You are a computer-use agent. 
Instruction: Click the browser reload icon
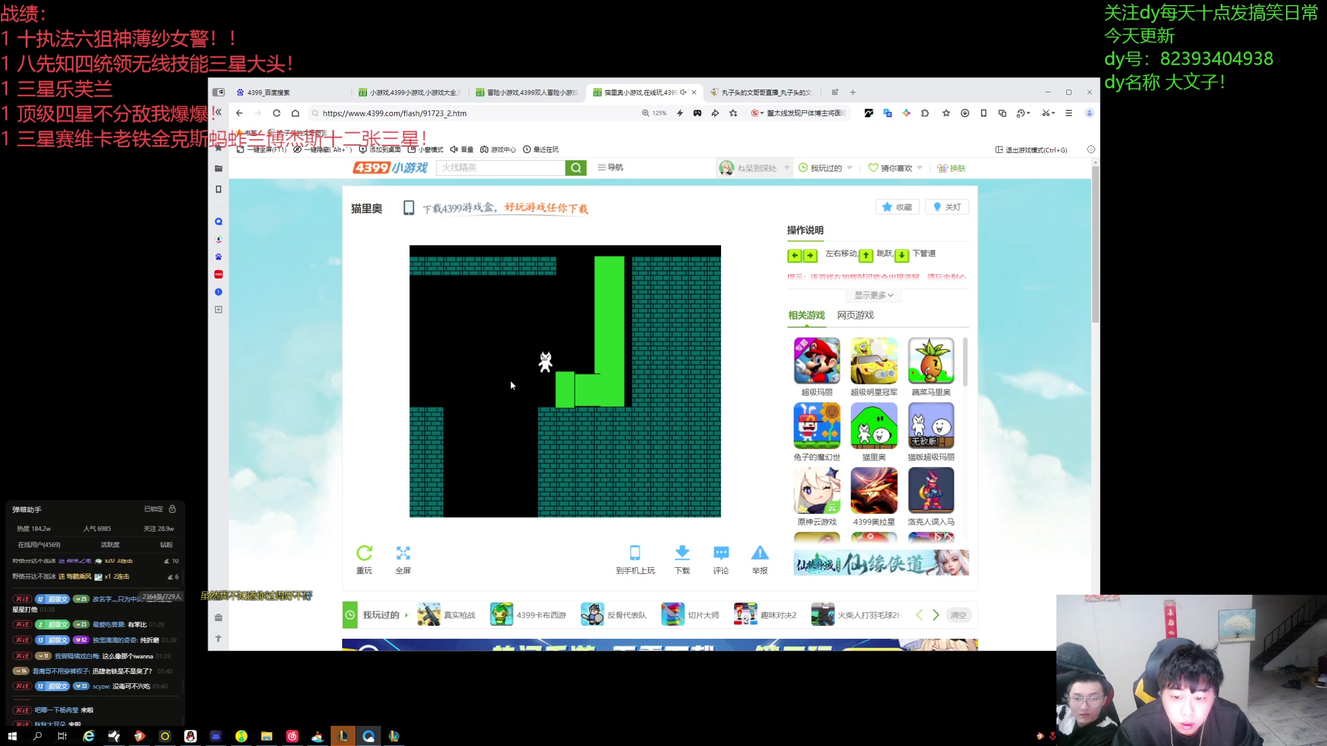pyautogui.click(x=276, y=113)
